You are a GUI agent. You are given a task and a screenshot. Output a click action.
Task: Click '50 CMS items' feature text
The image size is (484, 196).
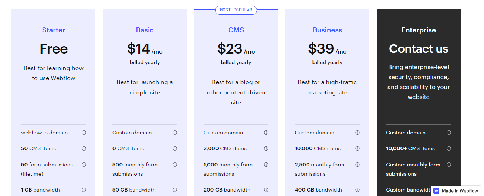(38, 148)
